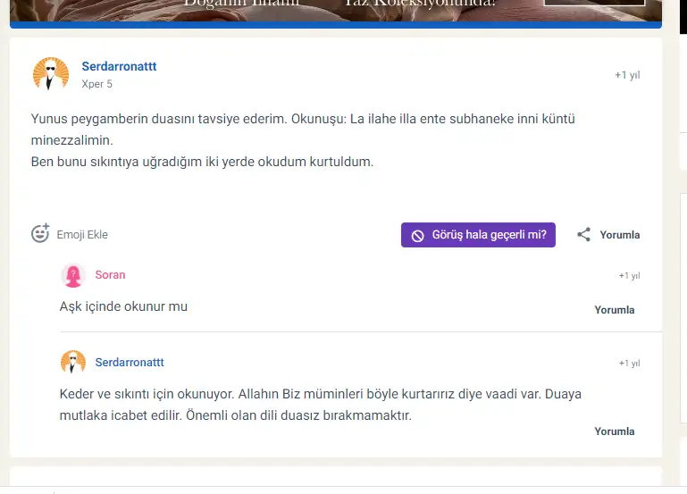Click Serdarronattt's avatar in the reply comment
This screenshot has height=494, width=687.
(x=72, y=363)
